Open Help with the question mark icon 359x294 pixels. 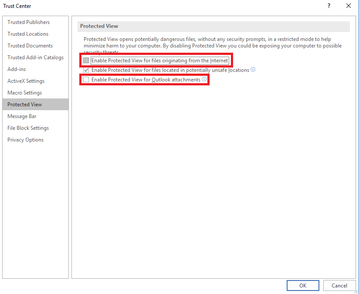329,6
